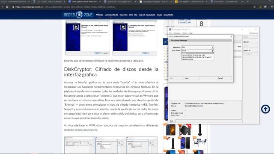The height and width of the screenshot is (154, 274).
Task: Open a new browser tab with plus icon
Action: coord(248,2)
